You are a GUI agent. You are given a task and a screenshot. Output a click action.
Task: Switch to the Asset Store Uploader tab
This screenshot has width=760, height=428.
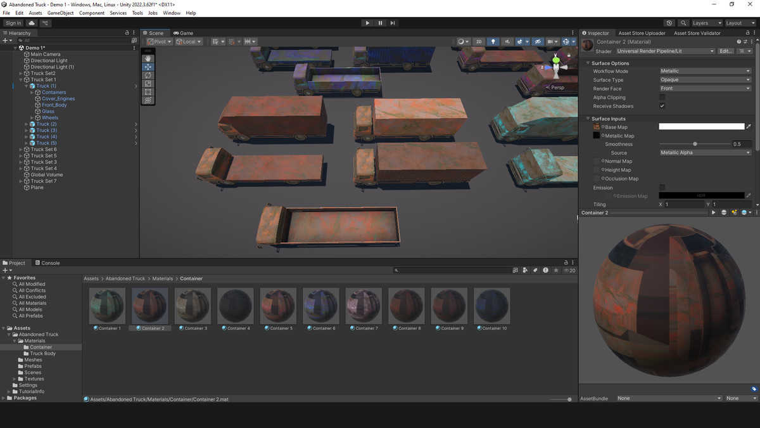(x=642, y=33)
